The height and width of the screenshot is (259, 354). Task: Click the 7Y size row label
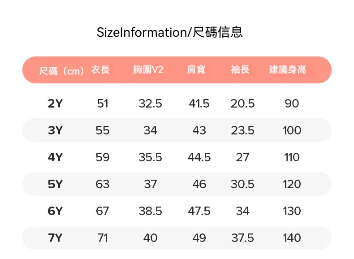pyautogui.click(x=55, y=238)
